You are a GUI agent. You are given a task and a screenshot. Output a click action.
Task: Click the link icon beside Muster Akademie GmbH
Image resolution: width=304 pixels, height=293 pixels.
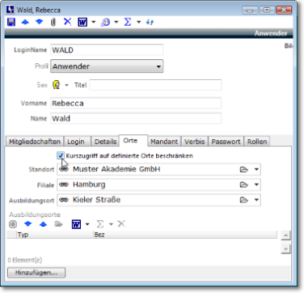coord(64,169)
